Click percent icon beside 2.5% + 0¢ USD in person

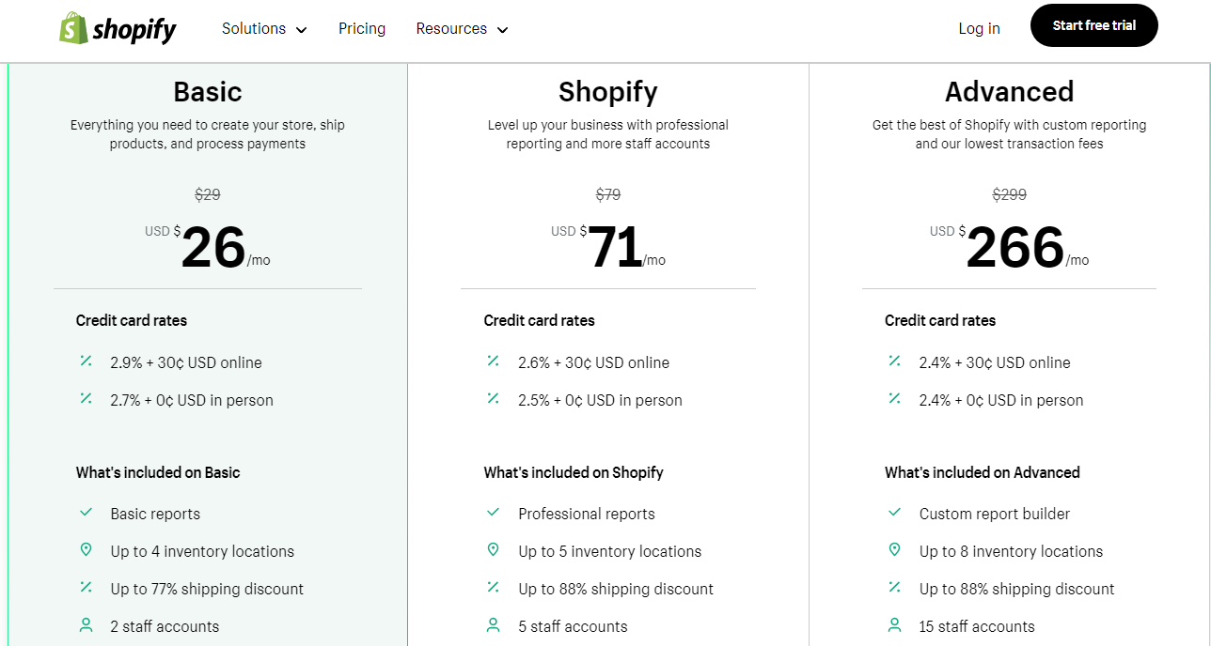coord(493,399)
